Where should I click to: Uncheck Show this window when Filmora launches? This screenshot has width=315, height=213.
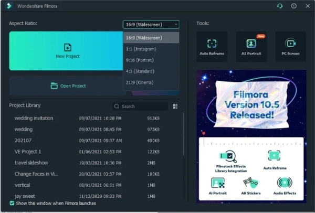click(12, 204)
